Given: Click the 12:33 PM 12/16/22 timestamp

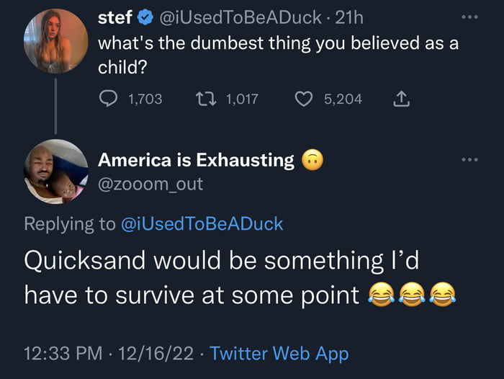Looking at the screenshot, I should (109, 353).
